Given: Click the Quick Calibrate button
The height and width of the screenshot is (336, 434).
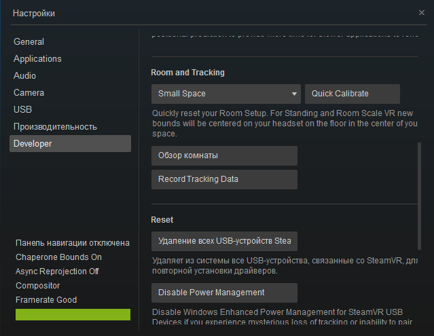Looking at the screenshot, I should pyautogui.click(x=352, y=94).
